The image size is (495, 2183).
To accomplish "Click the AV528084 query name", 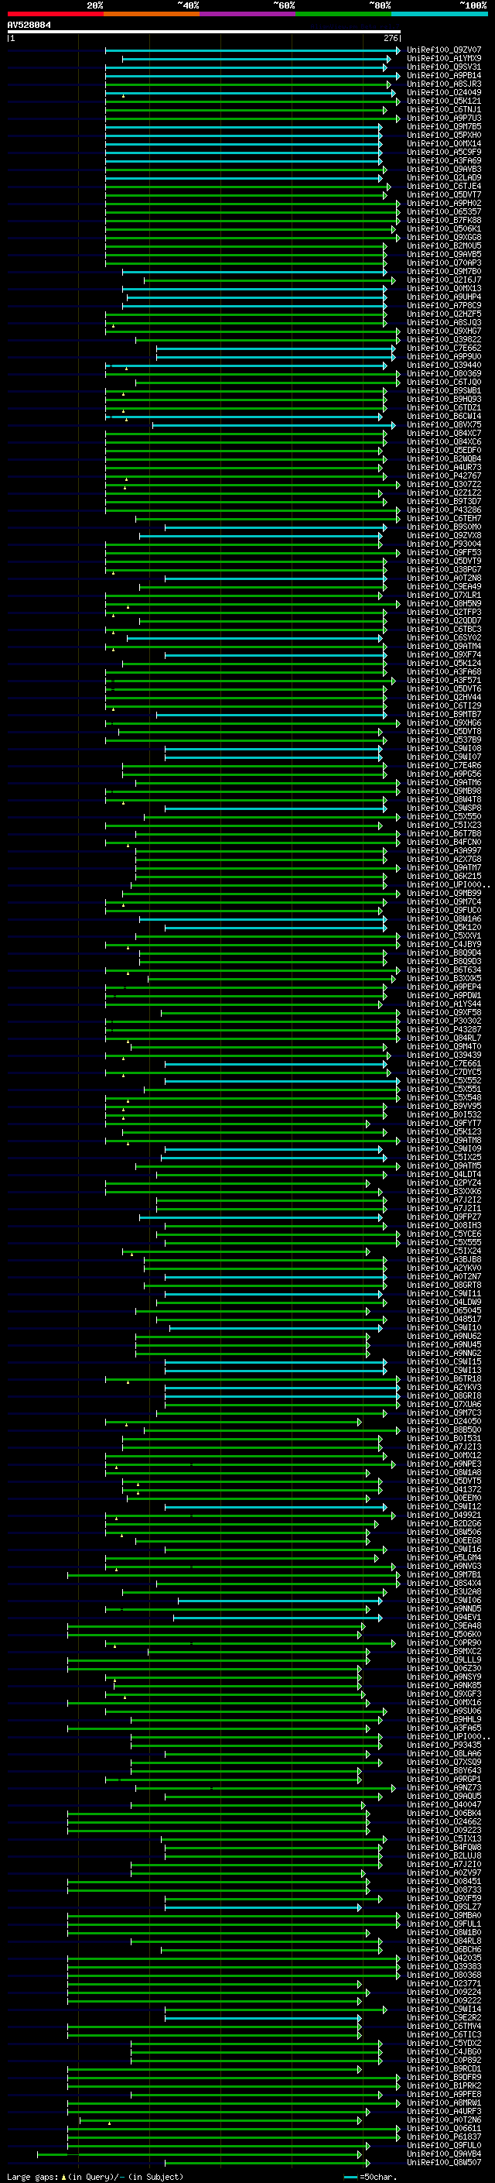I will pyautogui.click(x=29, y=25).
